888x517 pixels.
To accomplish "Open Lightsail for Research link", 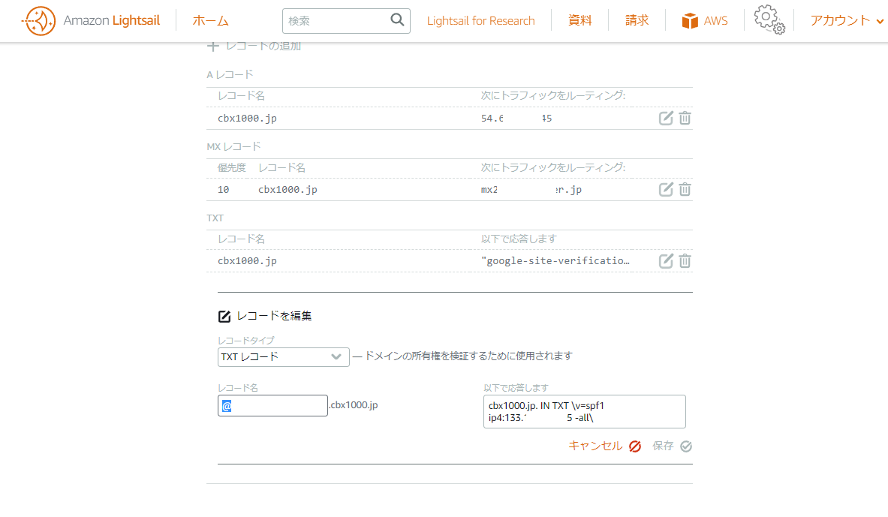I will [480, 21].
